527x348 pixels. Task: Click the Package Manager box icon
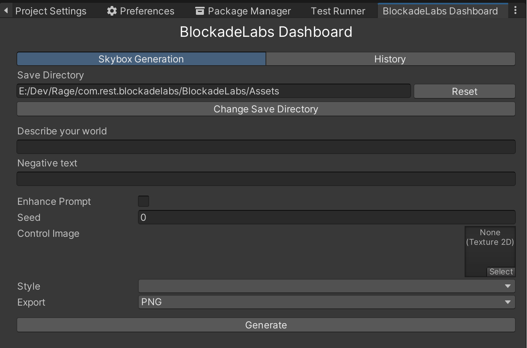200,11
